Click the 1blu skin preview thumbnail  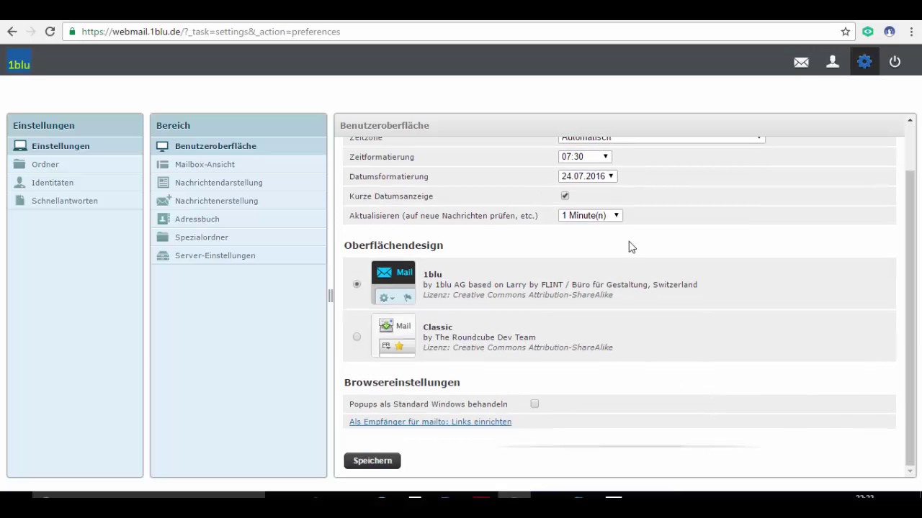coord(393,283)
